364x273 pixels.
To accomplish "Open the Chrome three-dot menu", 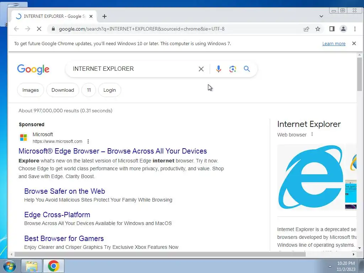I will pos(355,29).
